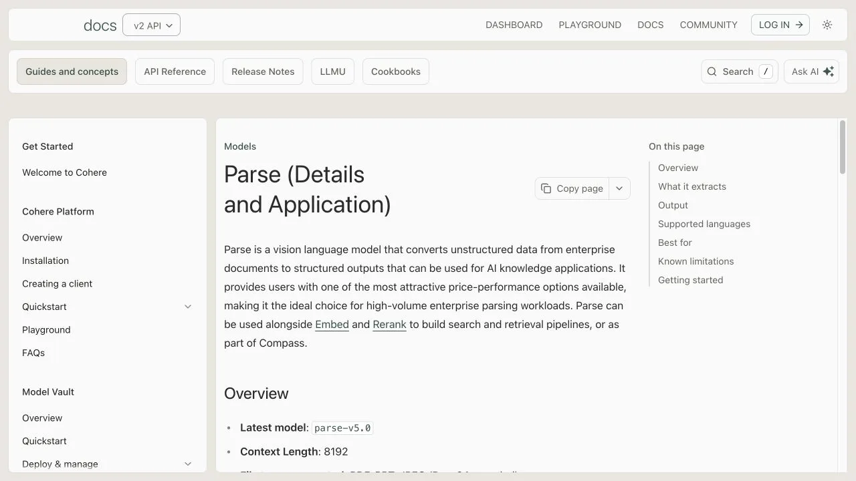Open the Cookbooks tab
Image resolution: width=856 pixels, height=481 pixels.
tap(396, 71)
